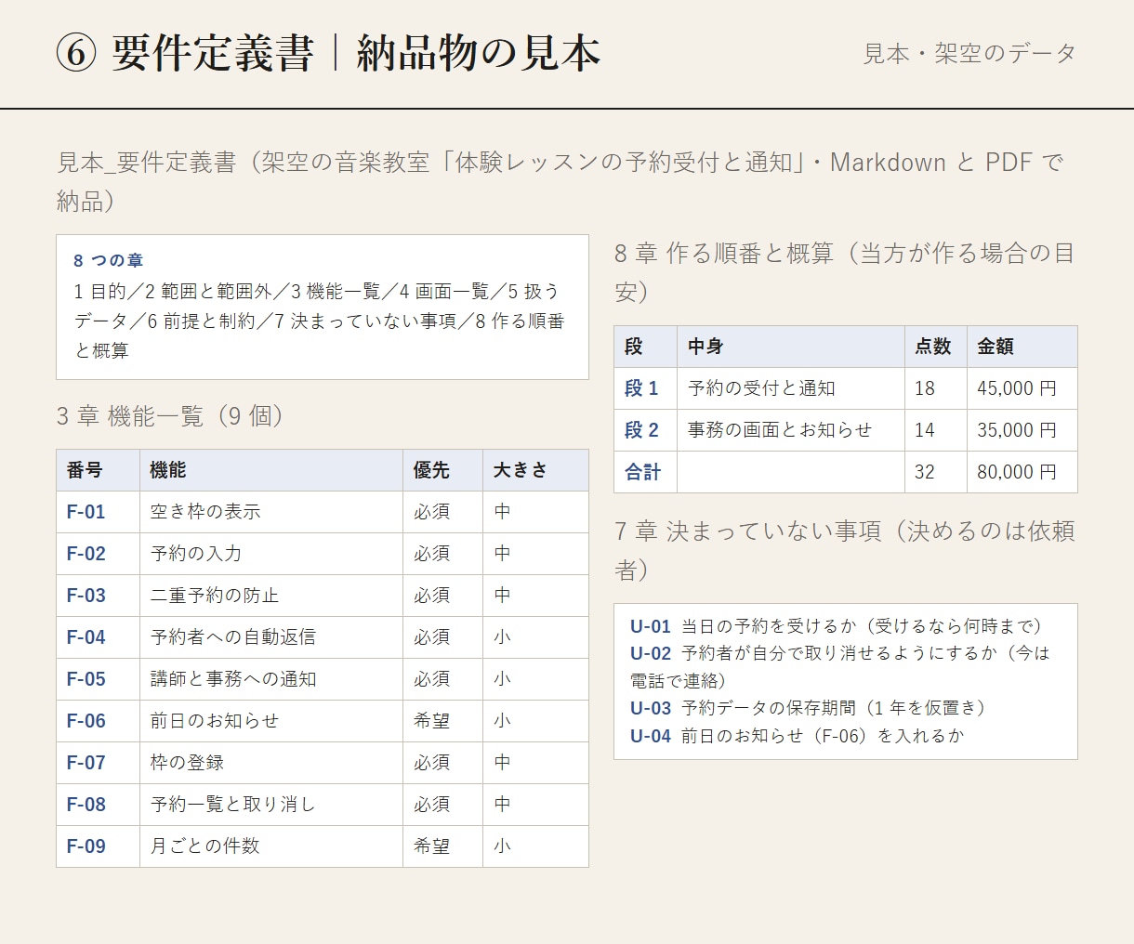The height and width of the screenshot is (944, 1134).
Task: Click the 予約者への自動返信 cell
Action: click(271, 637)
